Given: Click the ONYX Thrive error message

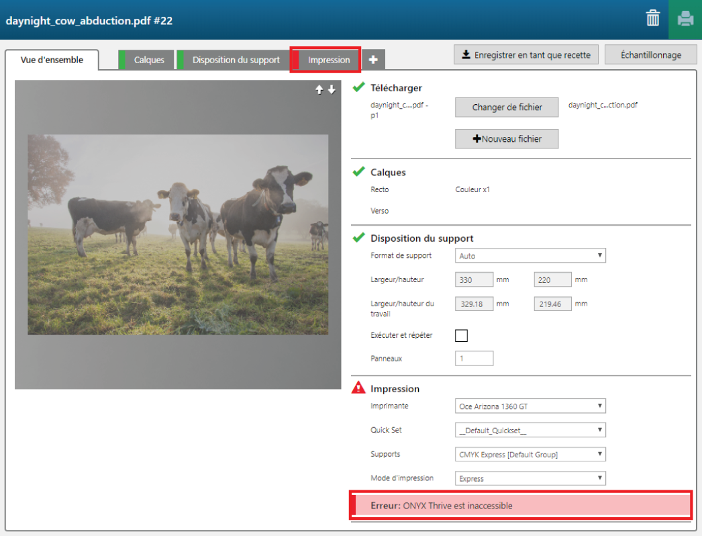Looking at the screenshot, I should click(x=521, y=506).
